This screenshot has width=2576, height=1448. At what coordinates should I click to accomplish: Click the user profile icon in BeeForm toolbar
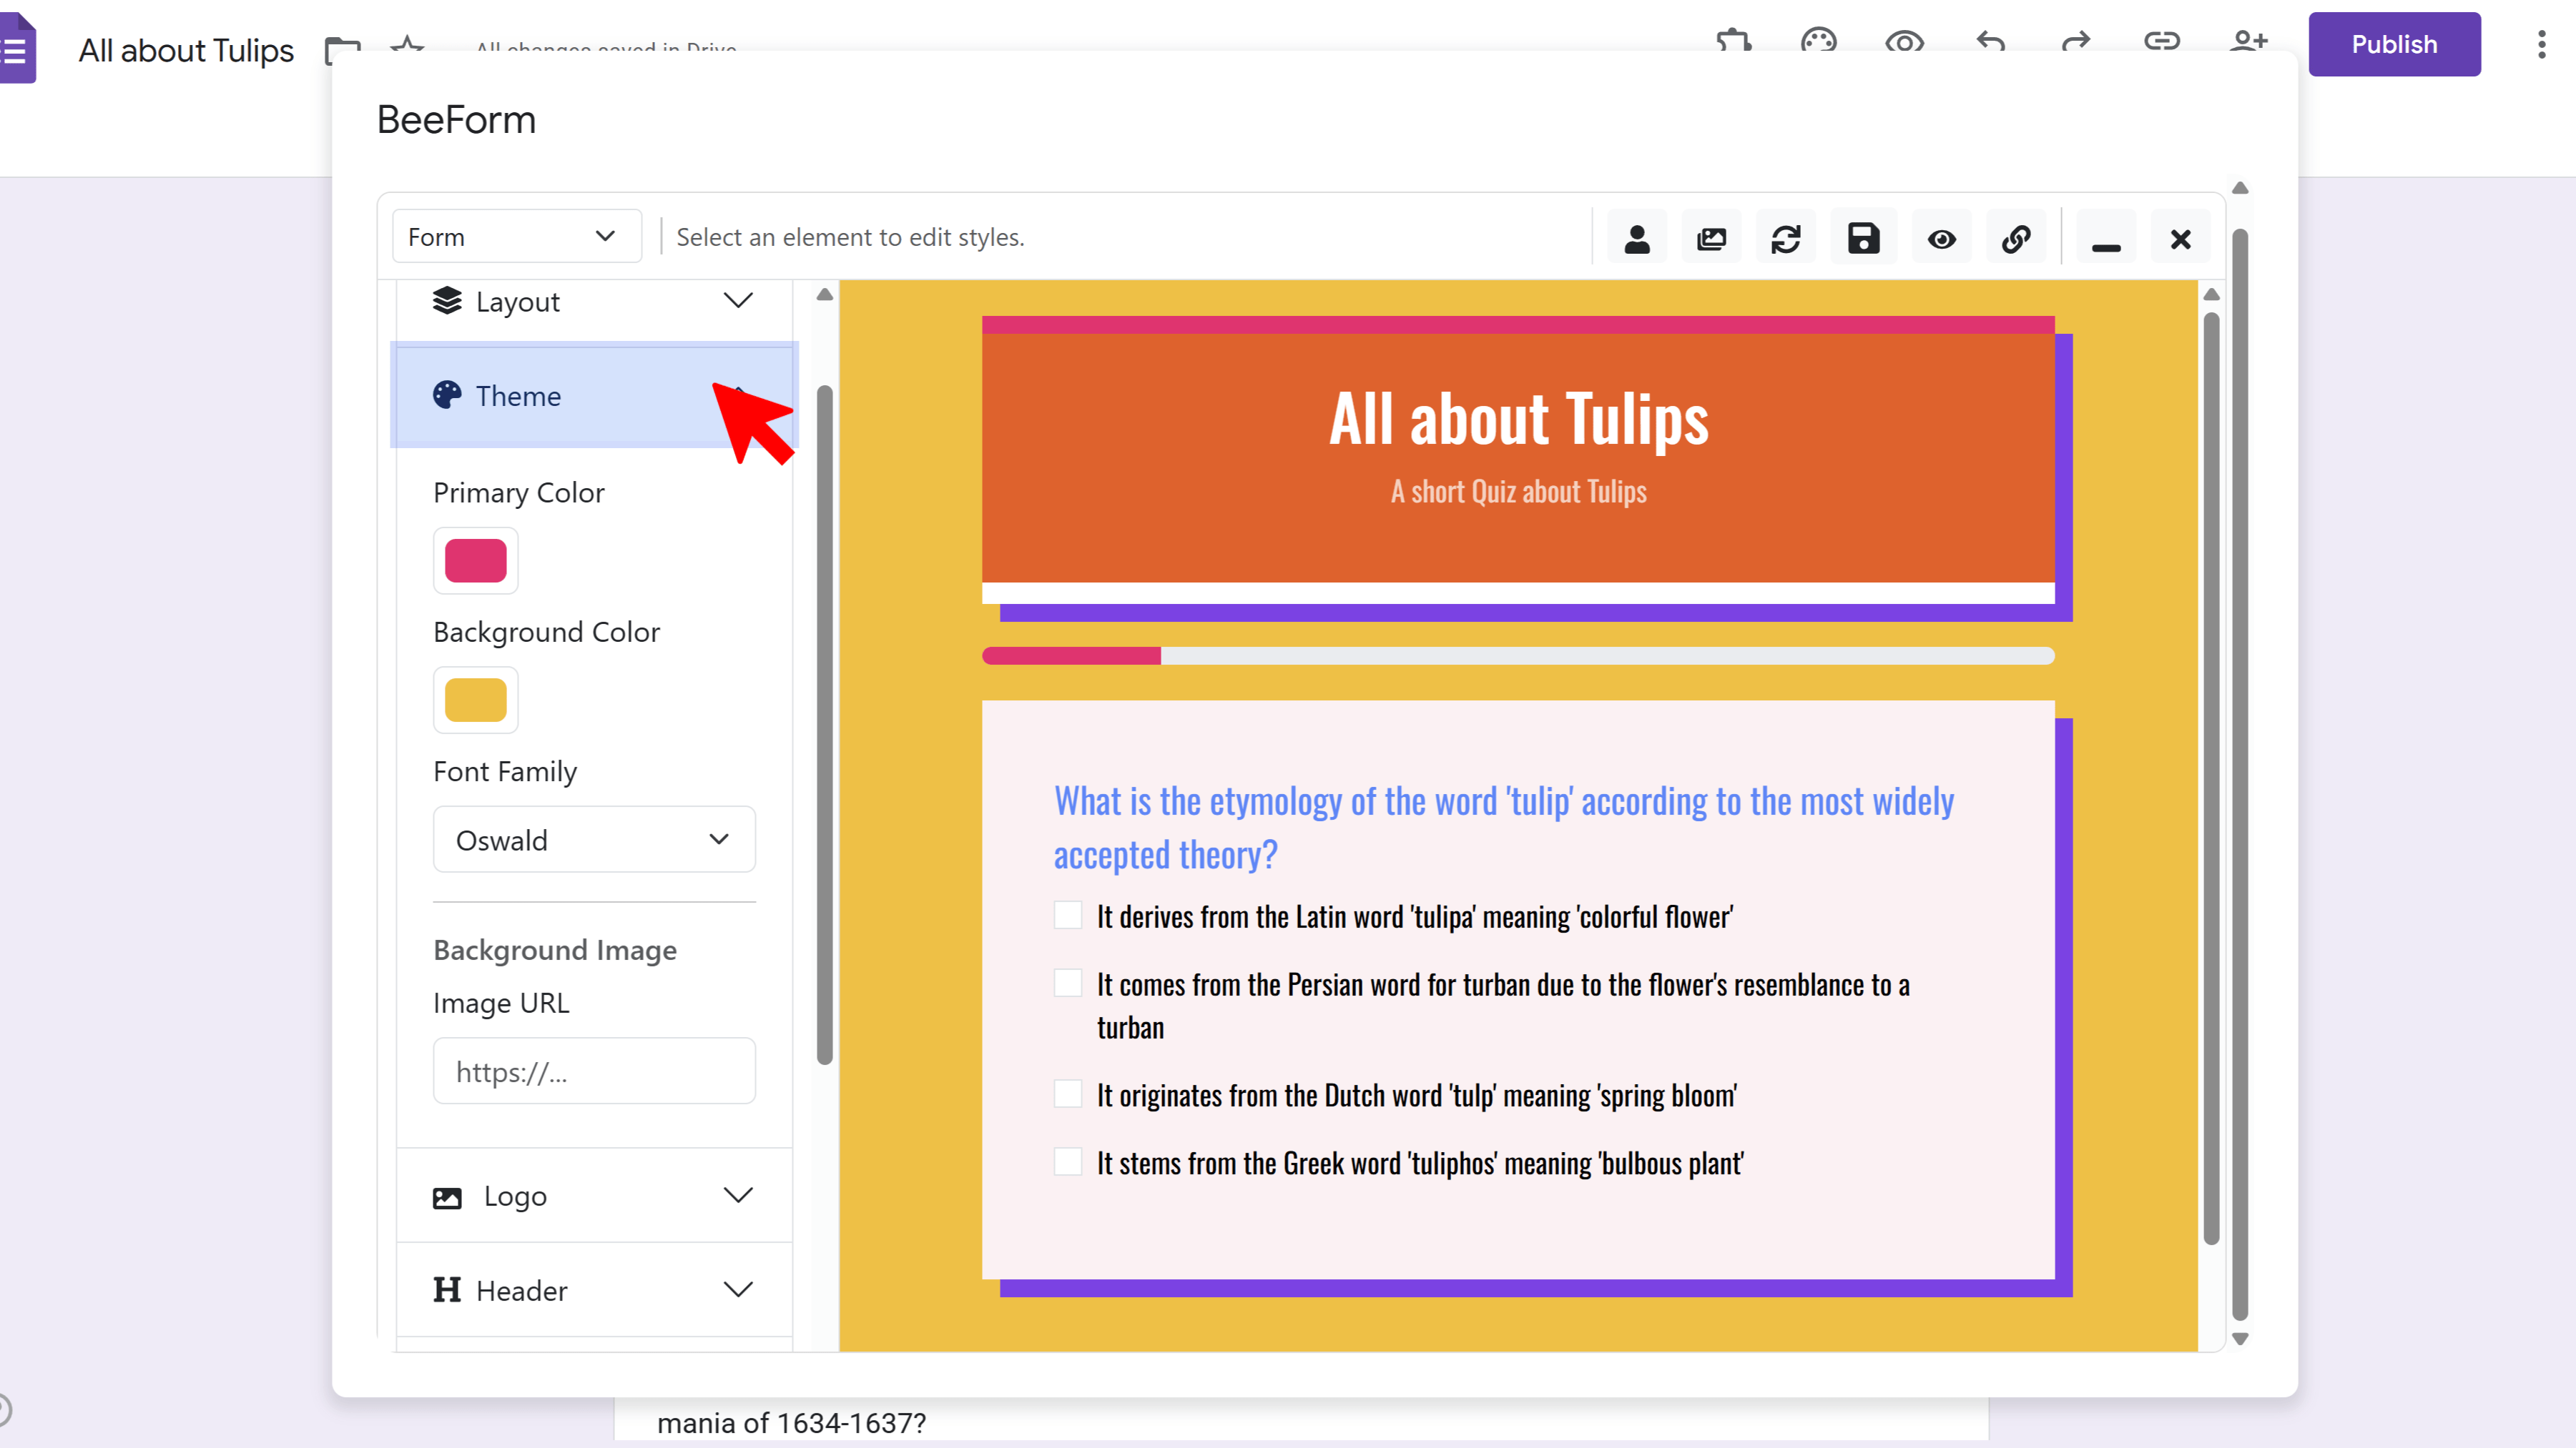(1637, 239)
